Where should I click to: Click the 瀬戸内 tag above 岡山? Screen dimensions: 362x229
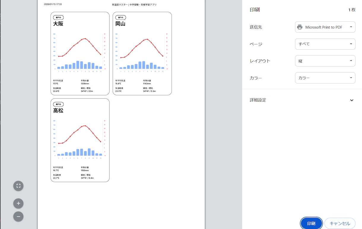coord(120,17)
